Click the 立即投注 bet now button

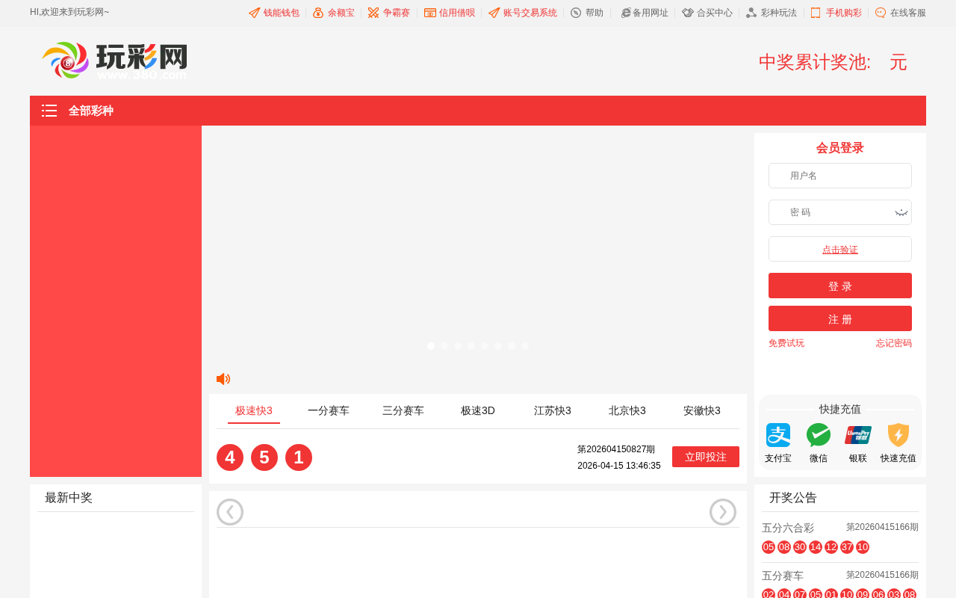point(706,457)
